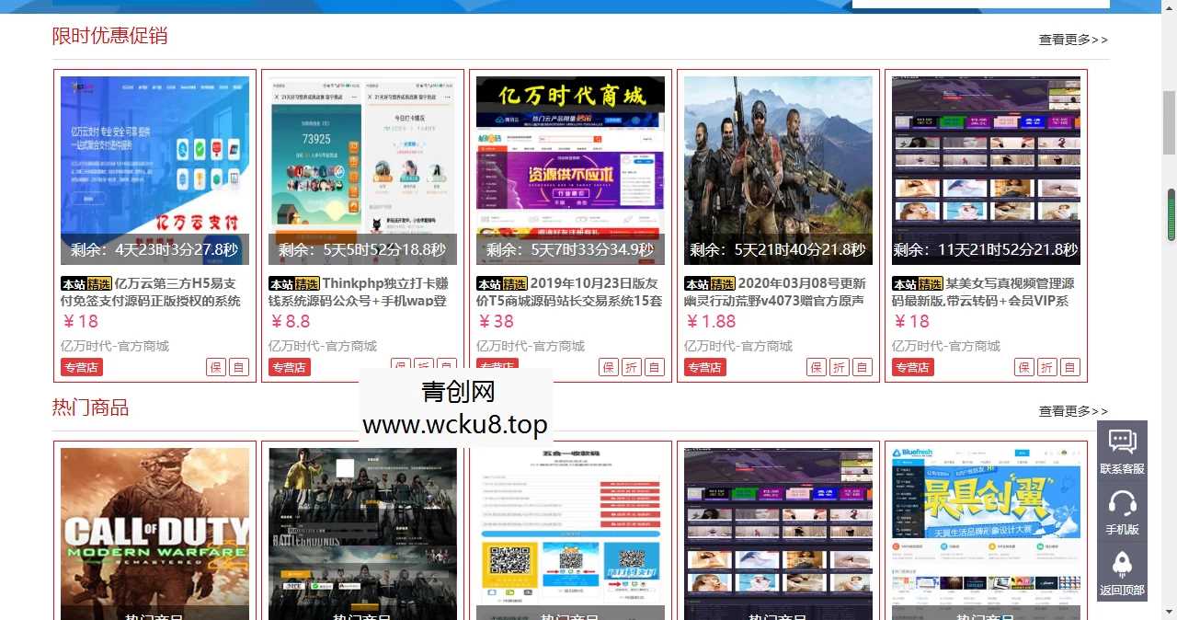
Task: Click the 保 icon on 某美女写真视频 product
Action: pyautogui.click(x=1023, y=367)
